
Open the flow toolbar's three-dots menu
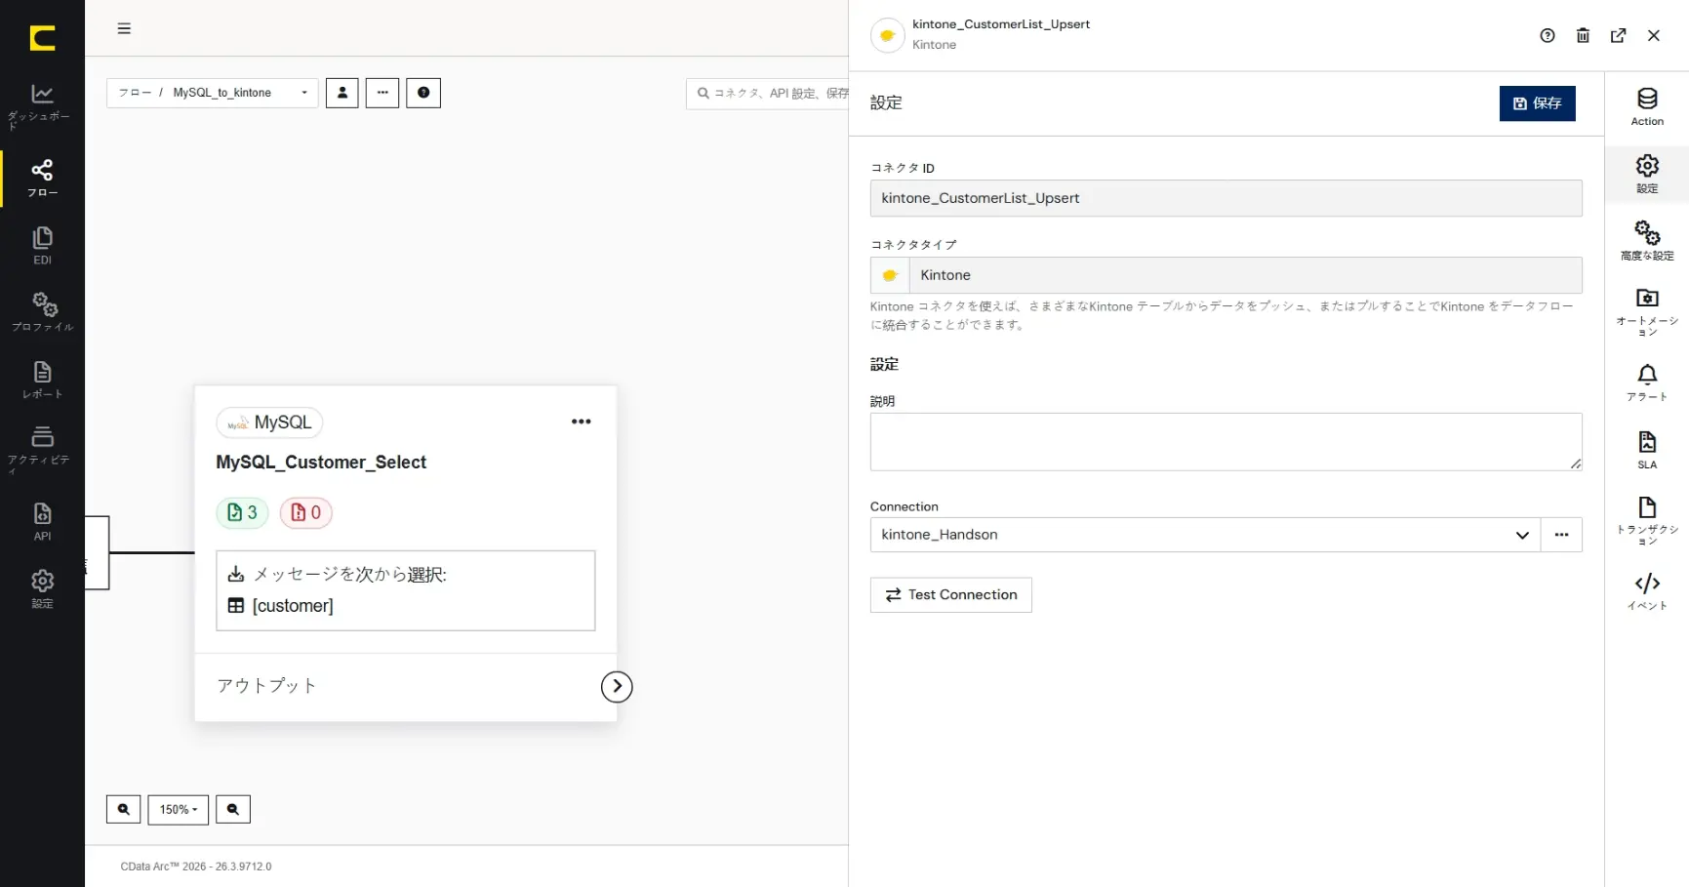pyautogui.click(x=382, y=93)
